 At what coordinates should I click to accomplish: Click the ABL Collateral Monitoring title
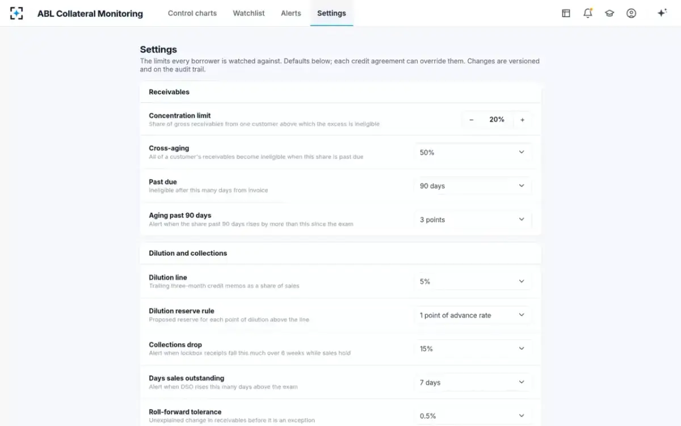point(90,14)
